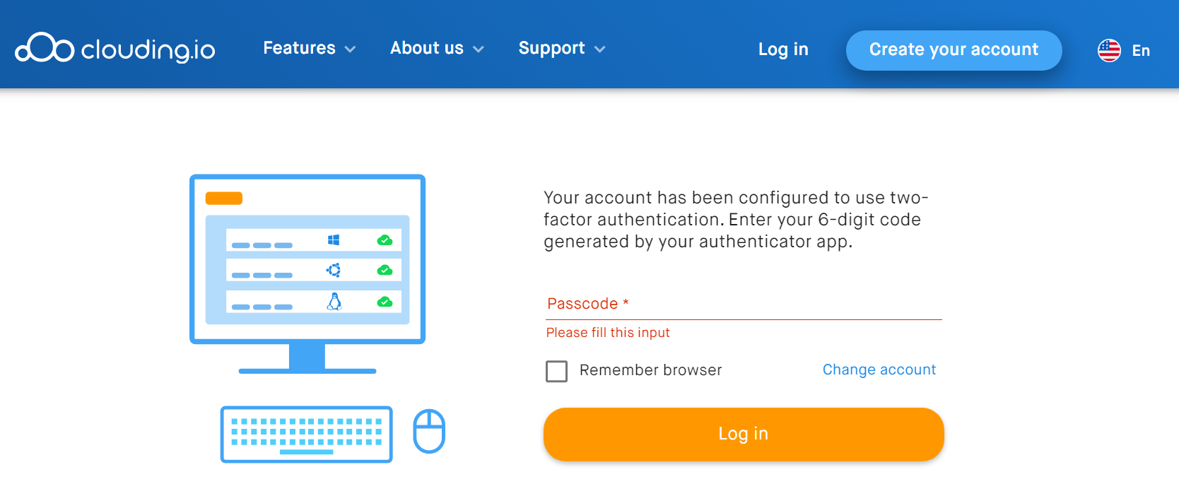Click the US flag language icon
Viewport: 1179px width, 496px height.
point(1109,50)
